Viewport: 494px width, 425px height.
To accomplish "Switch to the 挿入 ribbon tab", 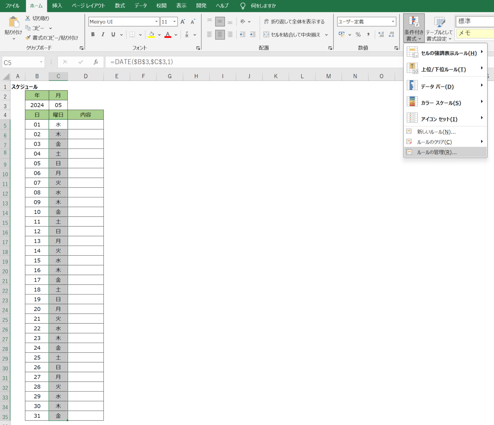I will pos(57,6).
